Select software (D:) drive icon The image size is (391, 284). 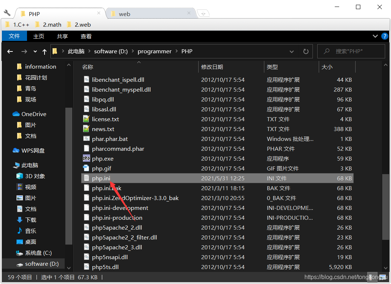pos(20,264)
